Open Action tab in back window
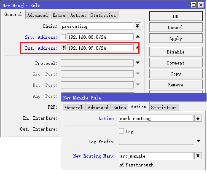 [78, 15]
